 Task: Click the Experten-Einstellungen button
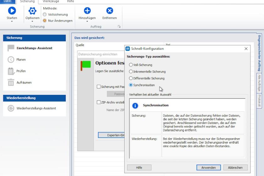tap(111, 135)
